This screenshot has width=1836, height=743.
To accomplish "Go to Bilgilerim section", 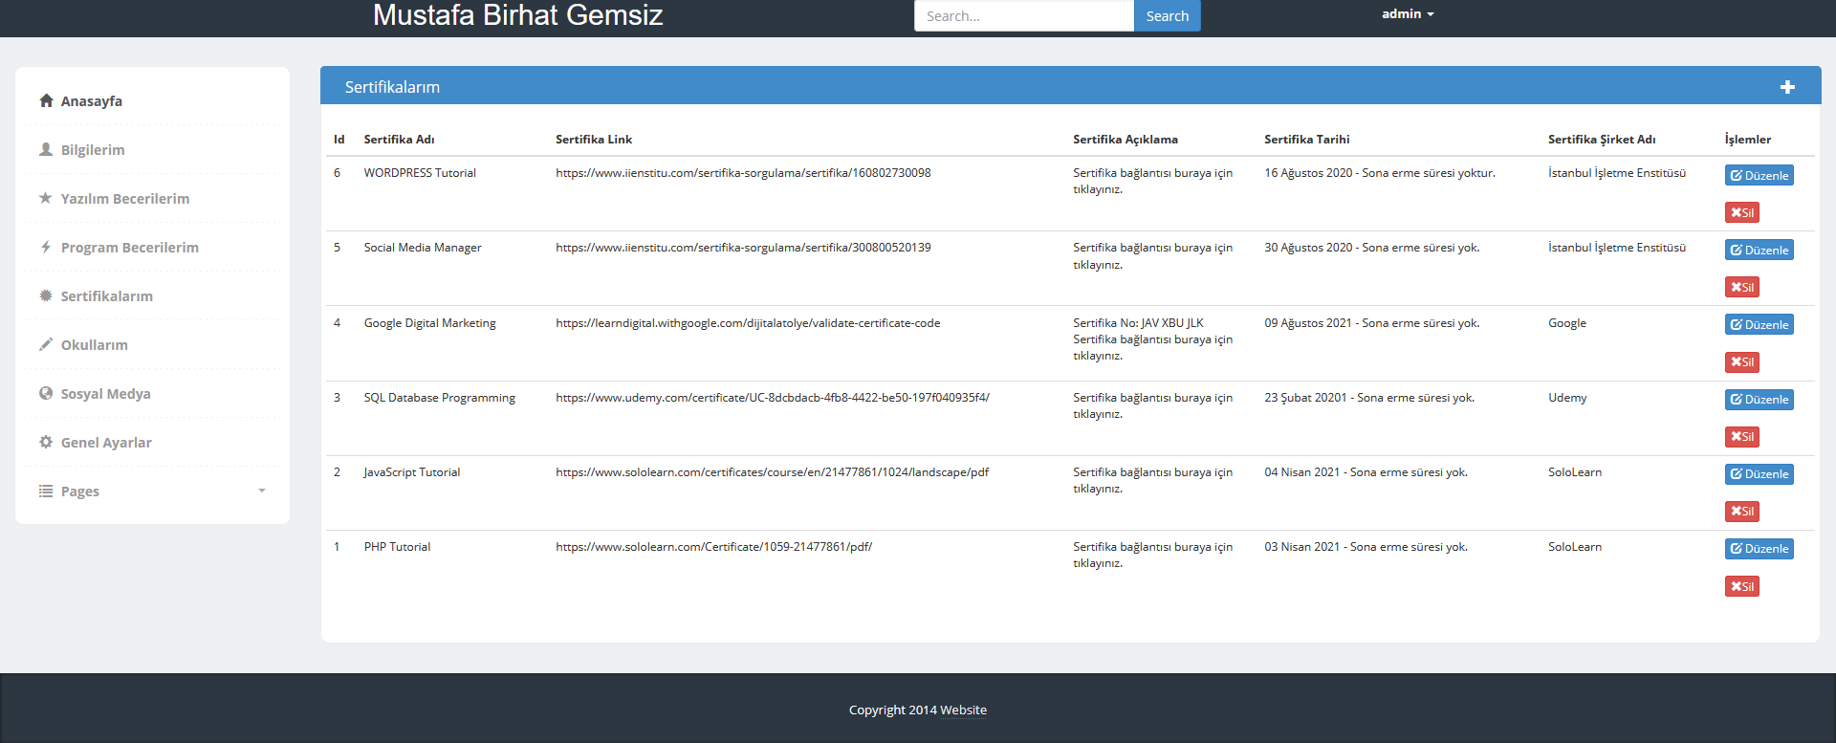I will pyautogui.click(x=93, y=150).
